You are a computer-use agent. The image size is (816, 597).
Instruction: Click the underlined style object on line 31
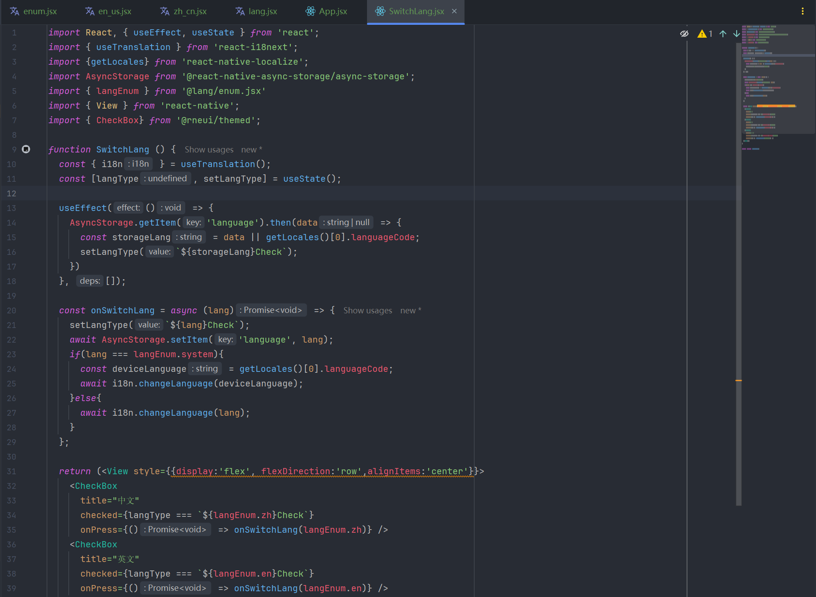click(x=322, y=472)
